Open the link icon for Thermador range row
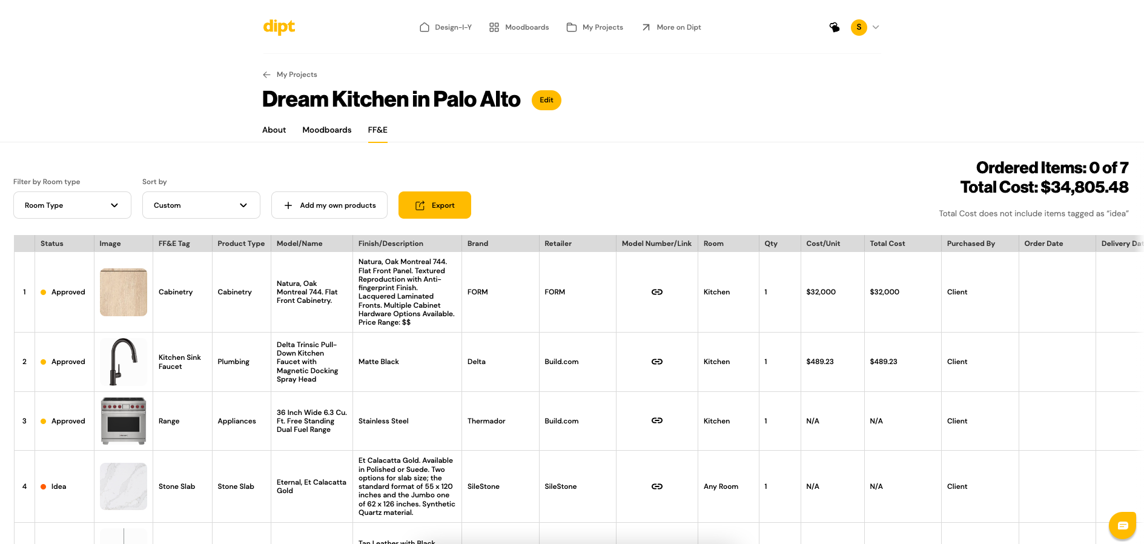1144x544 pixels. coord(656,420)
